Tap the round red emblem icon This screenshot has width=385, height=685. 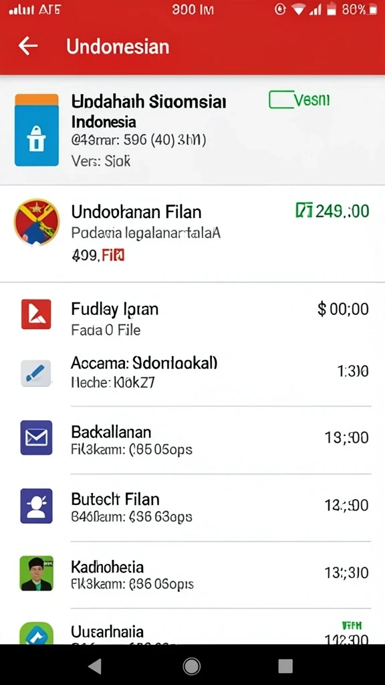pyautogui.click(x=37, y=222)
